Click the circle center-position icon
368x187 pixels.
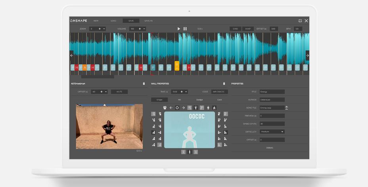(177, 108)
